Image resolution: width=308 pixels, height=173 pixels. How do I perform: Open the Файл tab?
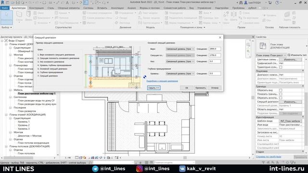(5, 8)
